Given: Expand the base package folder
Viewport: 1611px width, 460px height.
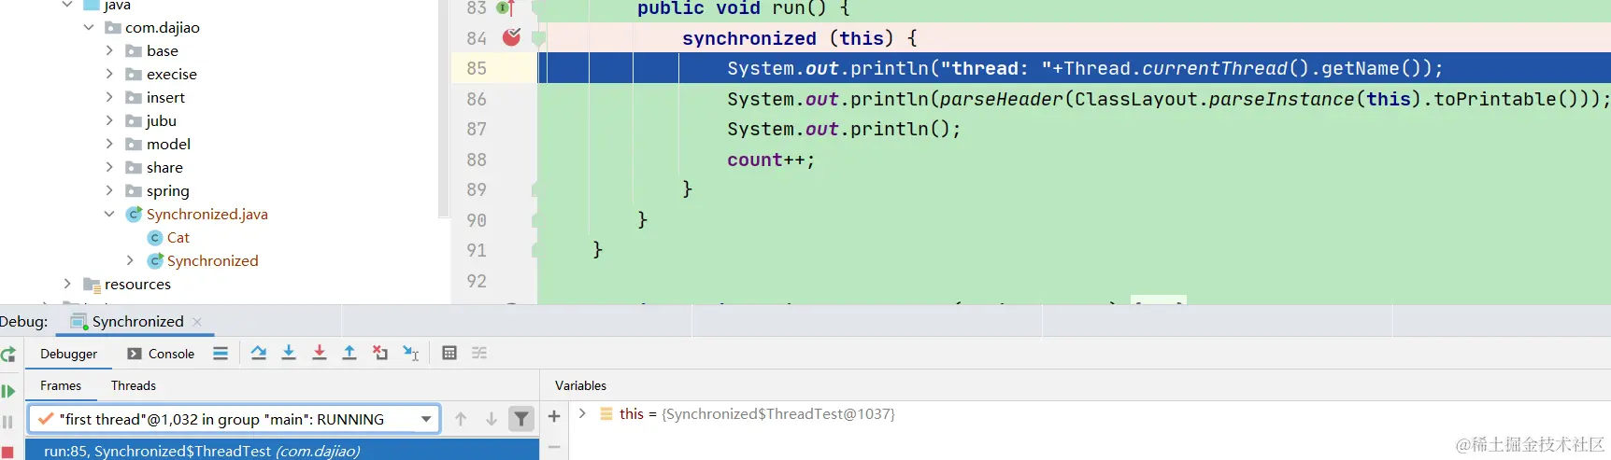Looking at the screenshot, I should pos(109,50).
